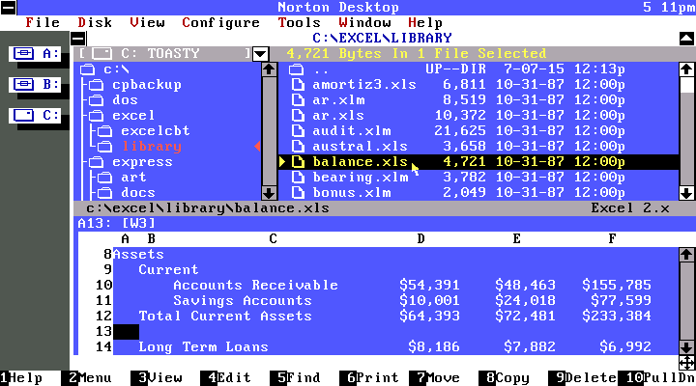This screenshot has width=696, height=386.
Task: Click viewer pane scroll up arrow
Action: (686, 255)
